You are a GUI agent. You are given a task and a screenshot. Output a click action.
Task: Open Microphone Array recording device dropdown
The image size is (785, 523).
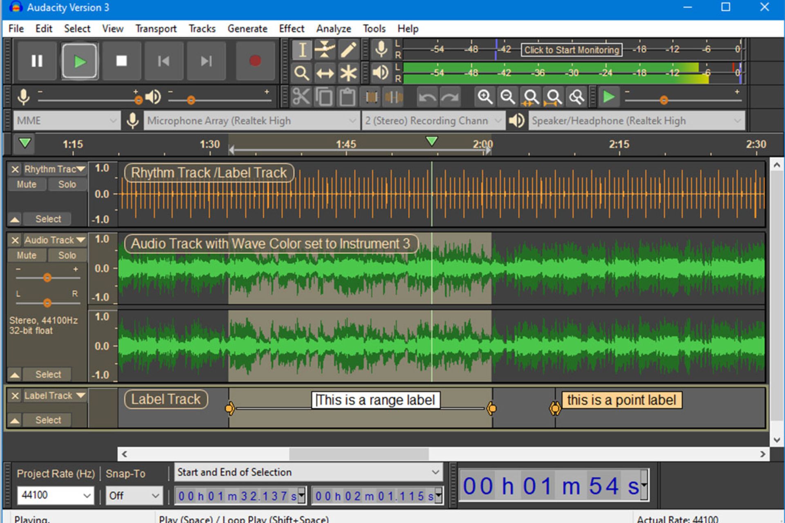pyautogui.click(x=251, y=121)
